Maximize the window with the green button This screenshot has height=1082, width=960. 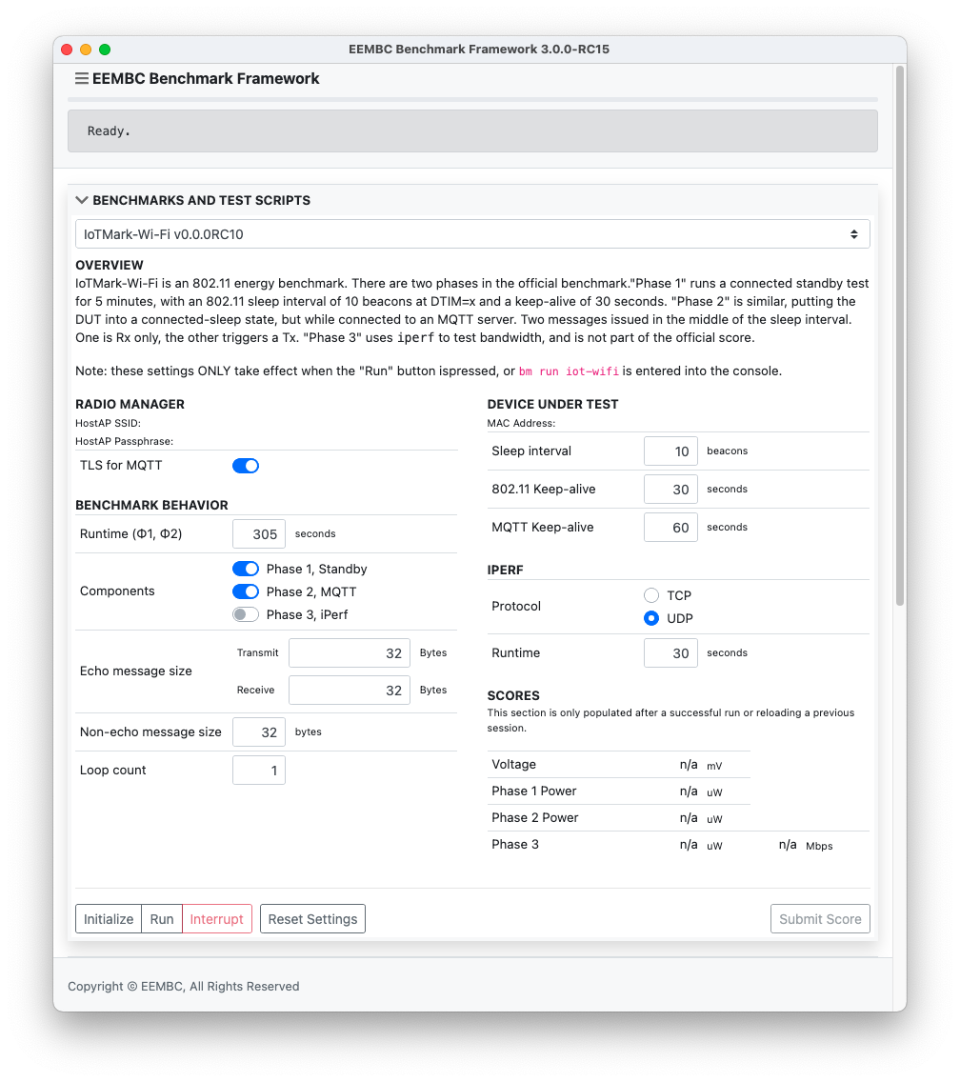tap(105, 50)
